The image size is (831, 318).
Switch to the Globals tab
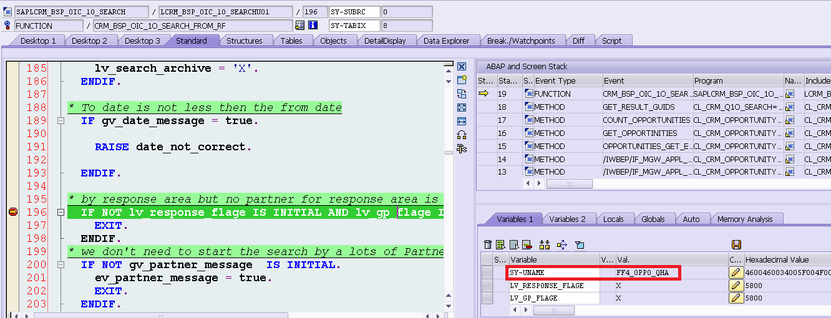pos(653,219)
